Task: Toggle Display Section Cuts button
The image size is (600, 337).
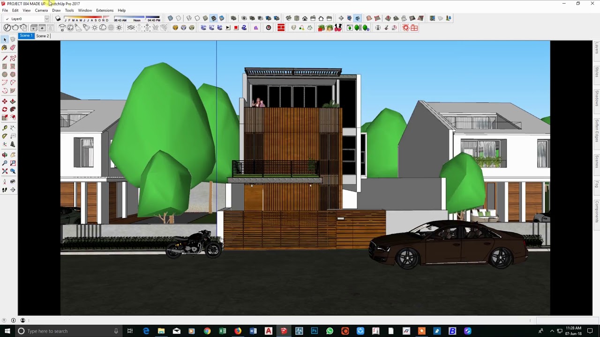Action: (358, 18)
